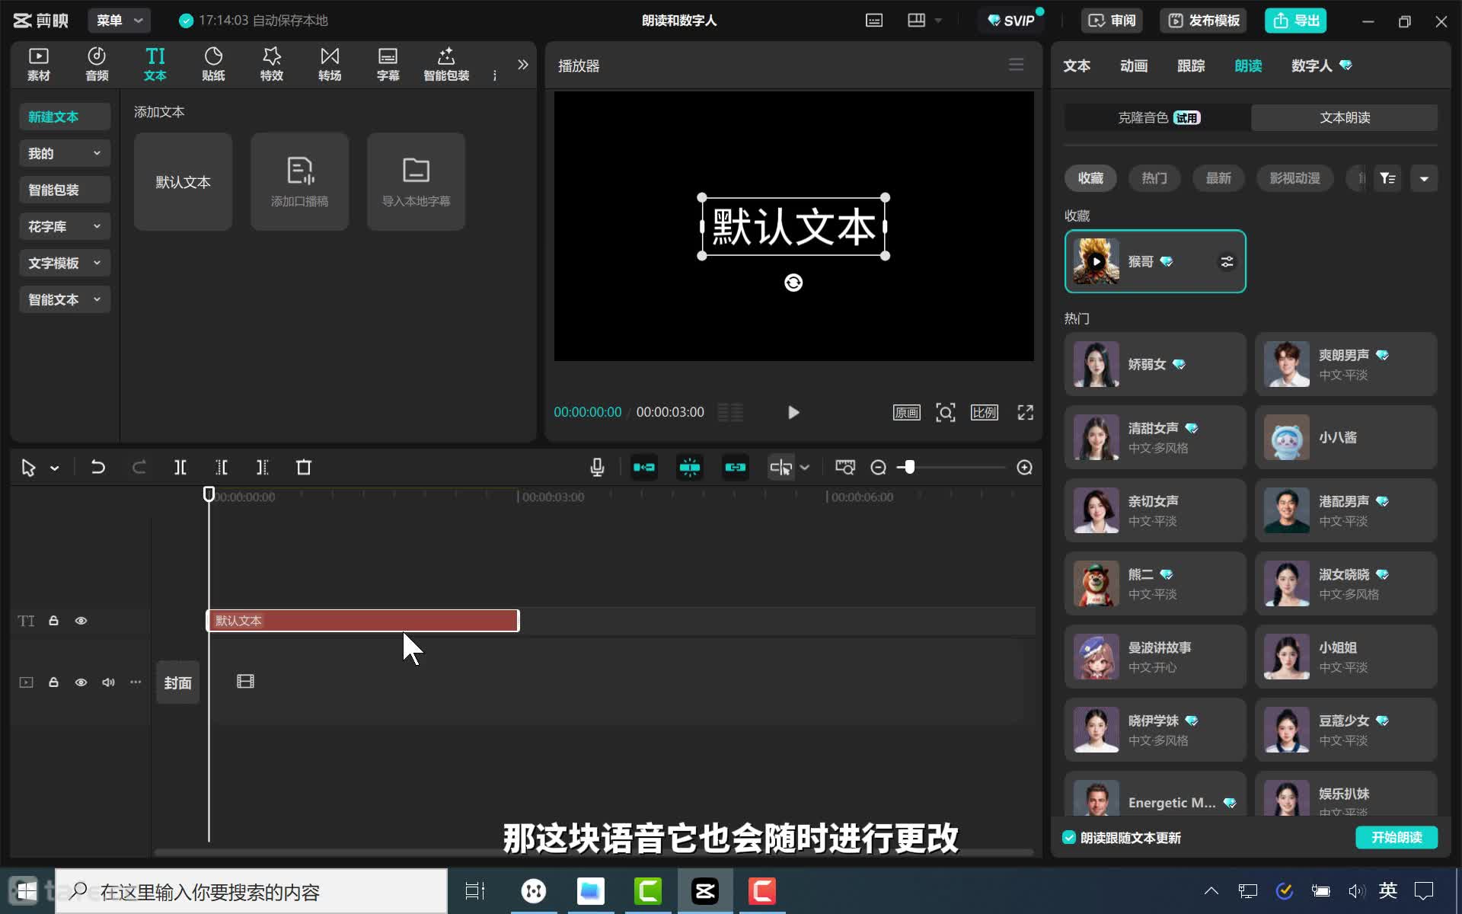Switch to the 动画 tab
The height and width of the screenshot is (914, 1462).
(x=1134, y=66)
